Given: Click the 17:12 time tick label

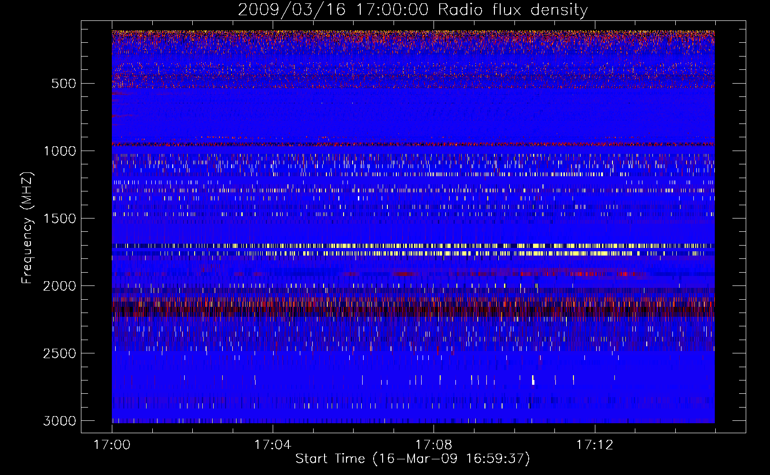Looking at the screenshot, I should [x=594, y=445].
